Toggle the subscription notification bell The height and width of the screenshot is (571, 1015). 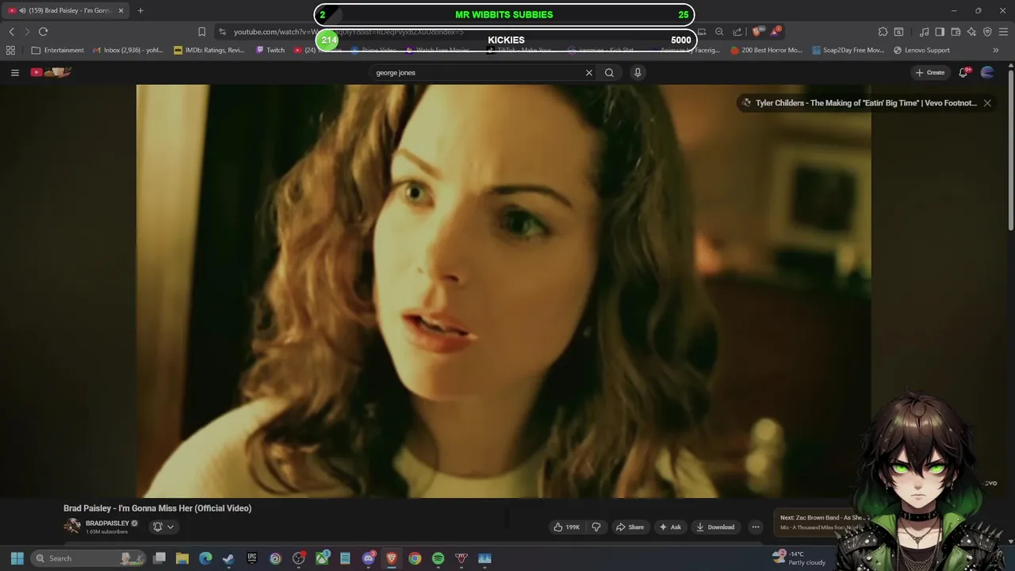click(x=157, y=527)
